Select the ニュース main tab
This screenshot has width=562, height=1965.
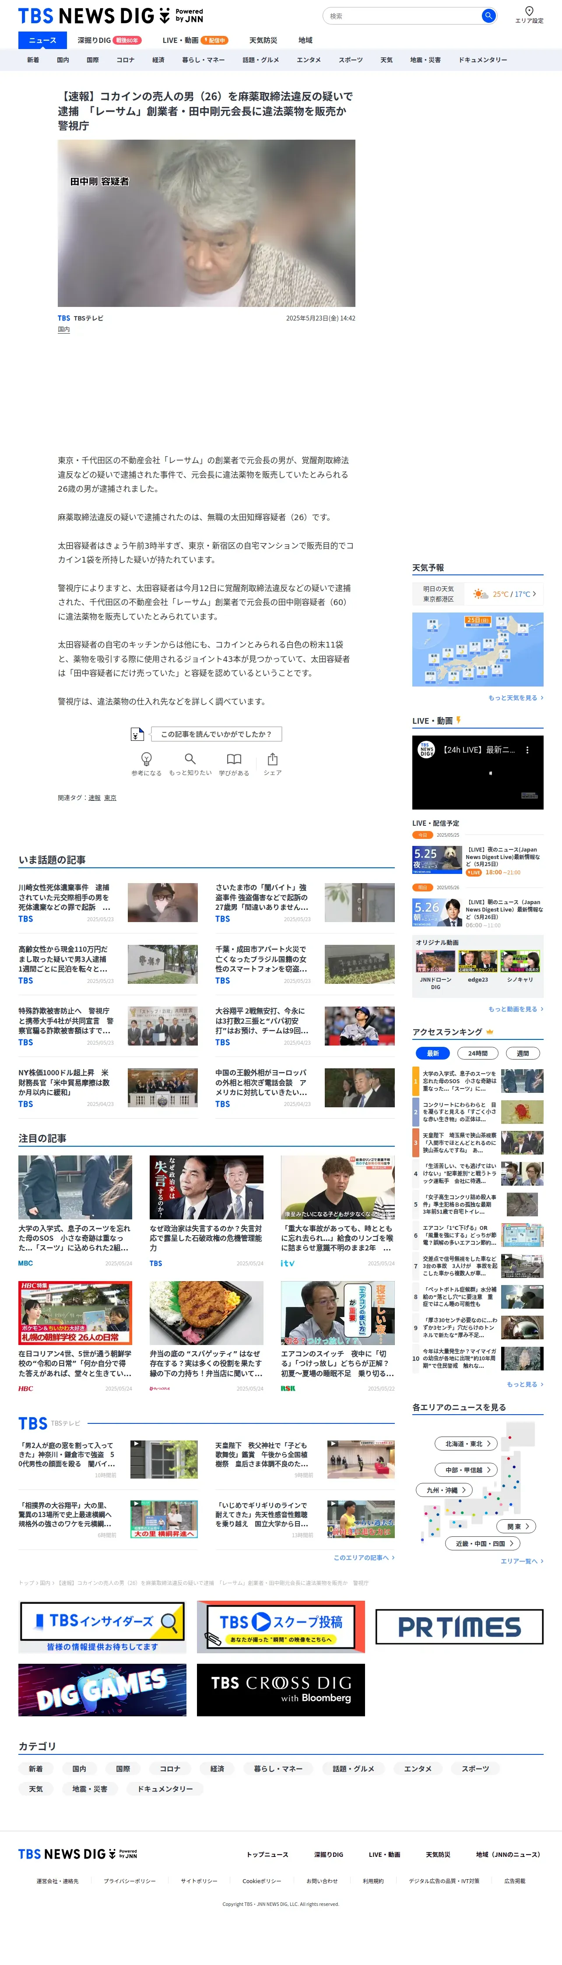point(43,40)
